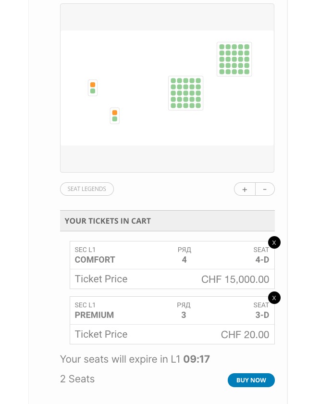Click the YOUR TICKETS IN CART header
Viewport: 320px width, 404px height.
click(x=167, y=221)
